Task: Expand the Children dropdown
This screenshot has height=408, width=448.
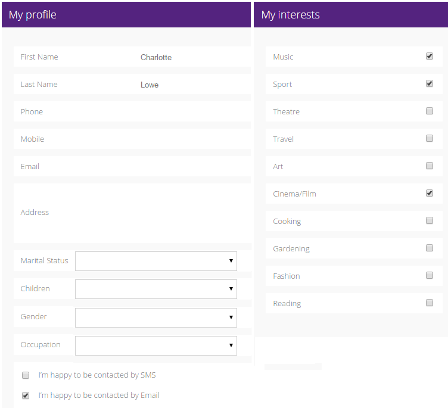Action: coord(155,289)
